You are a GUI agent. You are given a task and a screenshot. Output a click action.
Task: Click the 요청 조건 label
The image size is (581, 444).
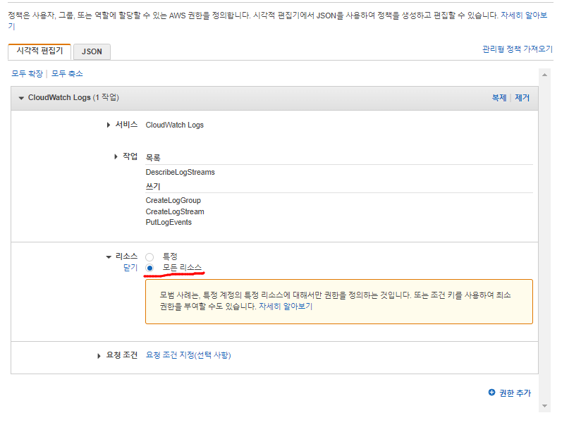122,355
